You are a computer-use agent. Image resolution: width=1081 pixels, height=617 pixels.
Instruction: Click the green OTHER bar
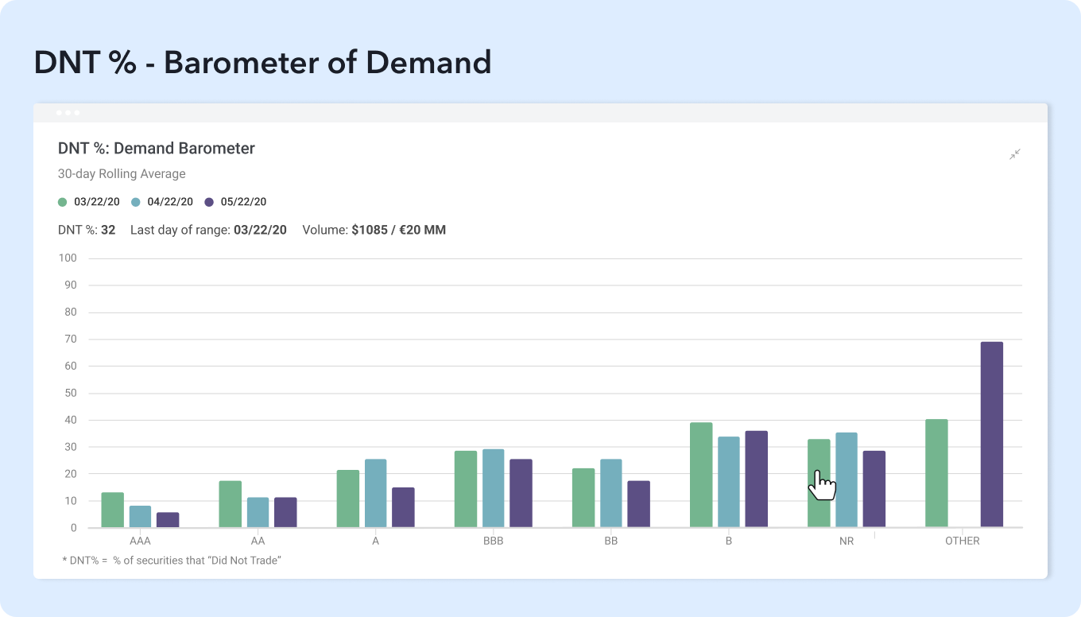(x=936, y=473)
